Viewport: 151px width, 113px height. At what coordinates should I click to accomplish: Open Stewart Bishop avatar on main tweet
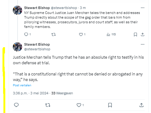[17, 47]
